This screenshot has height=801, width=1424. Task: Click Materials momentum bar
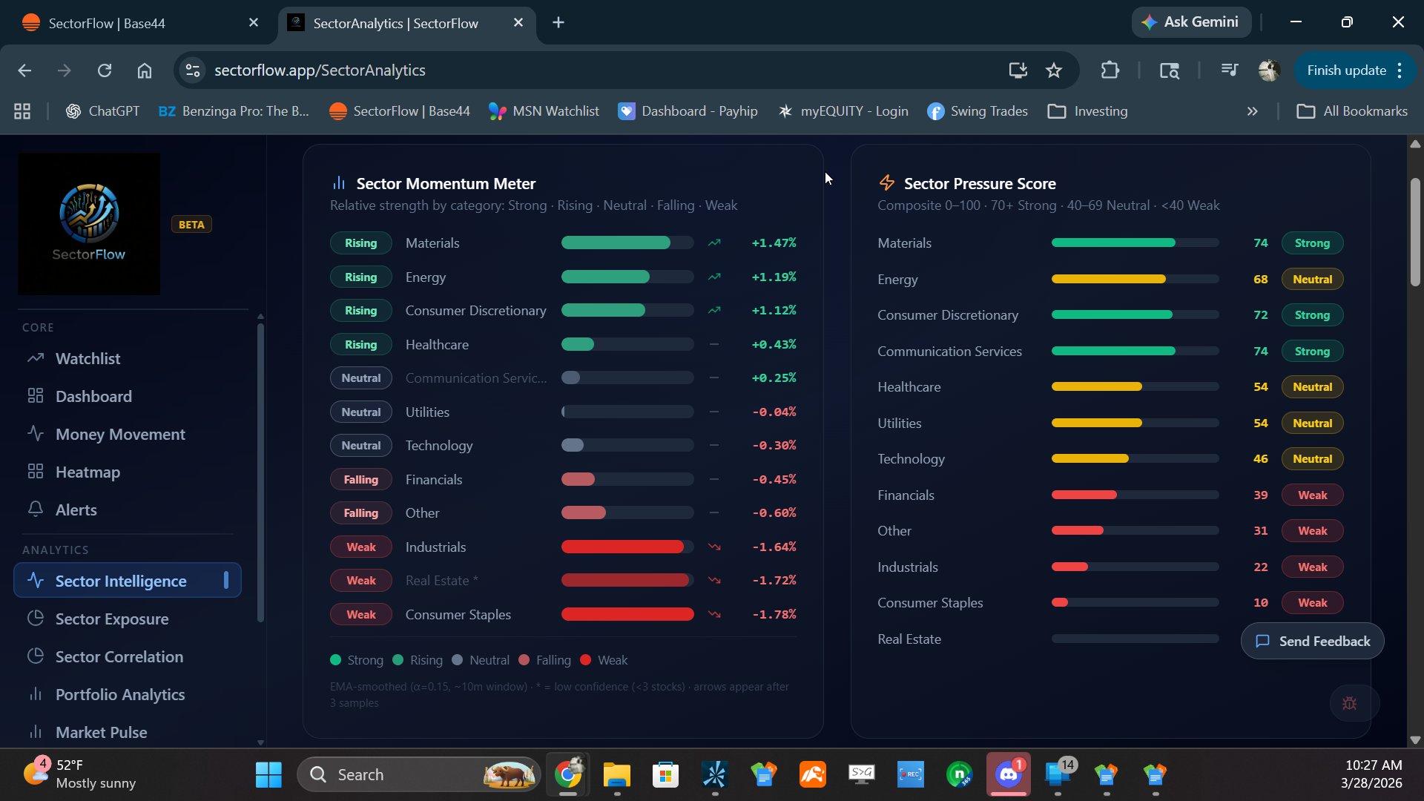tap(627, 243)
